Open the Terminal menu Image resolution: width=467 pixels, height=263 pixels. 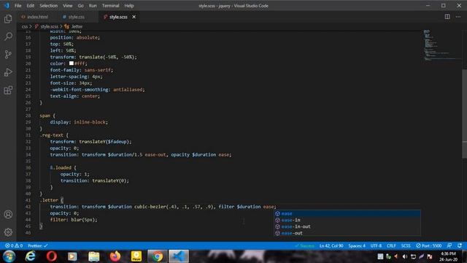110,6
